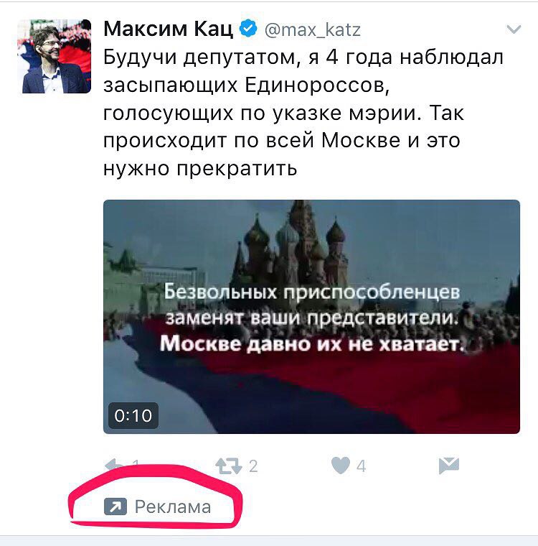
Task: Click the retweet count of 2
Action: (253, 466)
